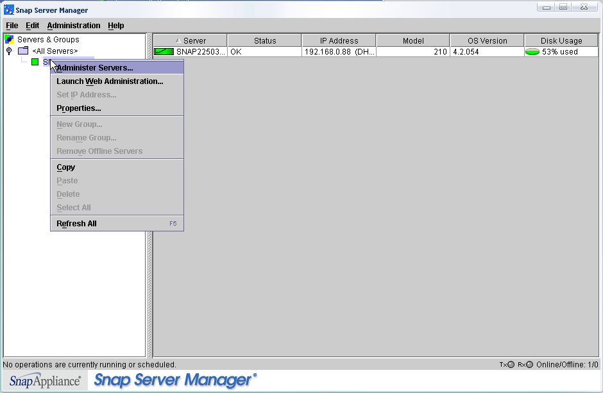603x393 pixels.
Task: Click the no operations running status message
Action: (89, 365)
